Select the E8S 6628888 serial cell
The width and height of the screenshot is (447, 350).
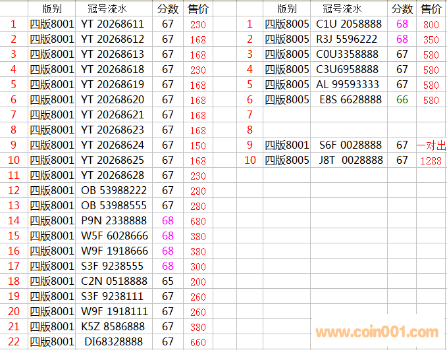(x=350, y=100)
